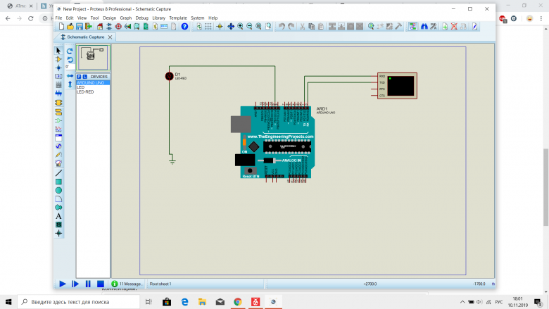Open the Edit menu

[70, 18]
